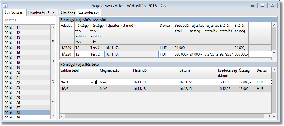Viewport: 284px width, 126px height.
Task: Click the Összeg column header
Action: 247,73
